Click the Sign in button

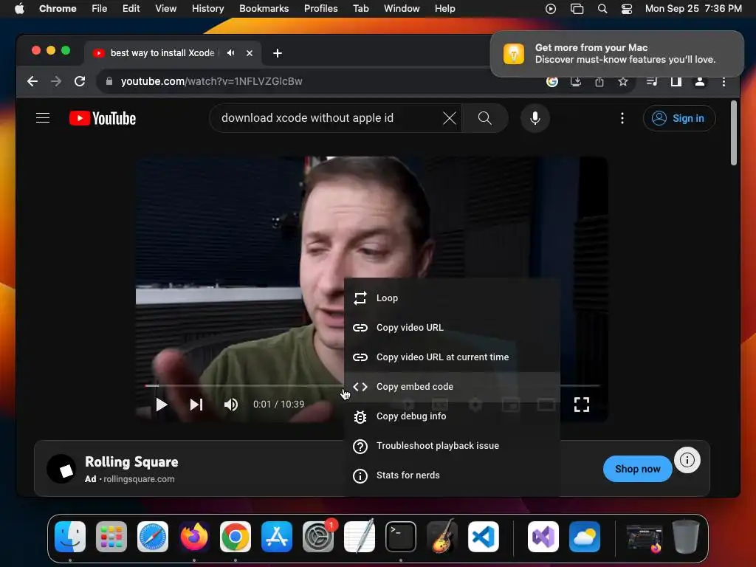pyautogui.click(x=679, y=118)
